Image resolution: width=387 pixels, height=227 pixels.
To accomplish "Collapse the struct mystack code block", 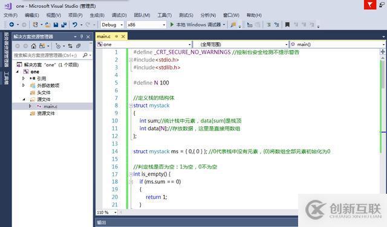I will click(131, 106).
